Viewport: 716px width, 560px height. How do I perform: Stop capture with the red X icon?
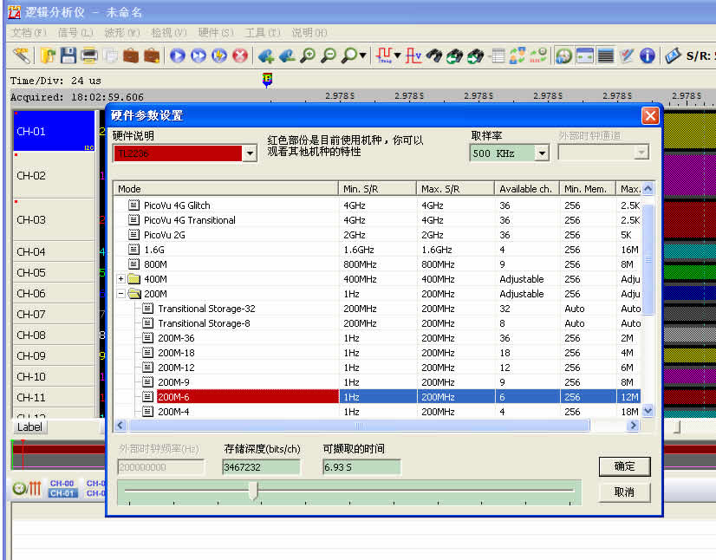pos(240,55)
